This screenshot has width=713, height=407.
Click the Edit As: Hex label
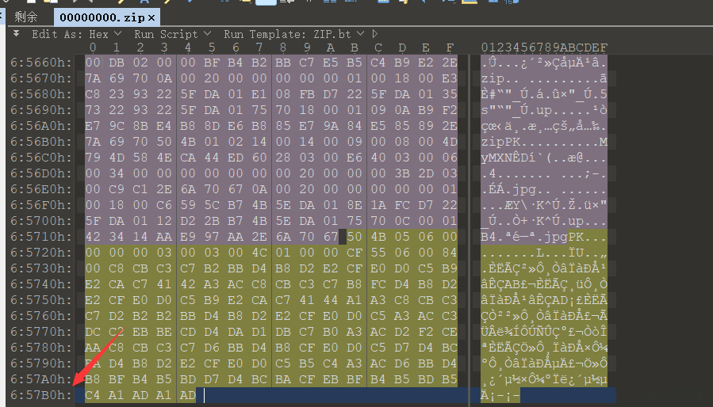click(70, 34)
